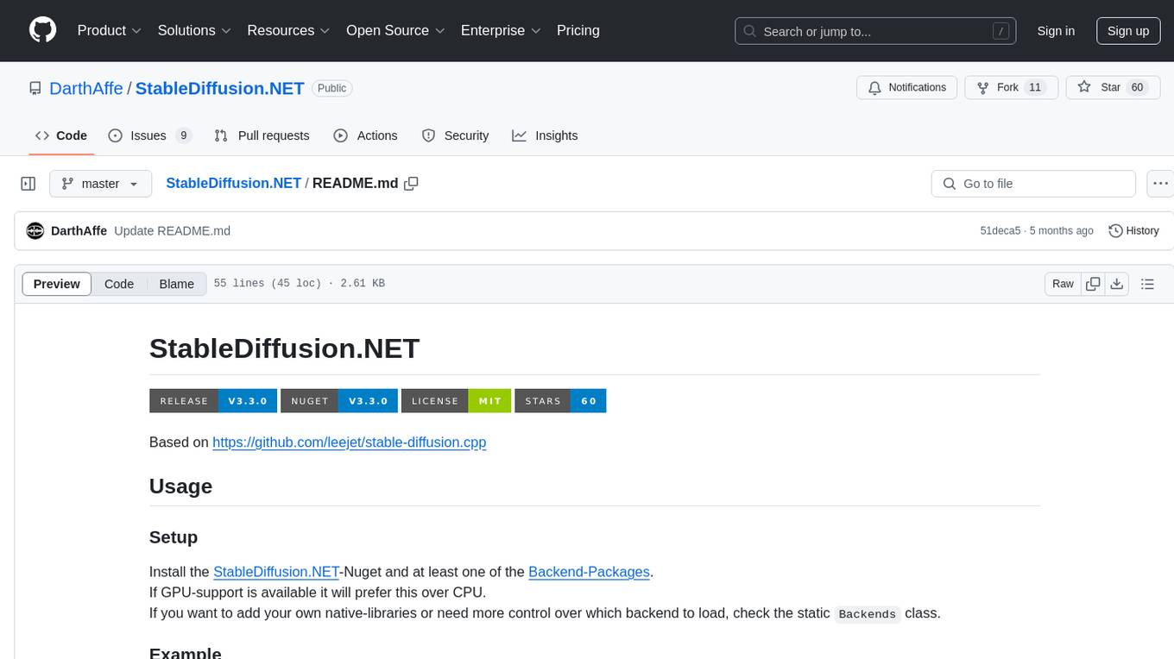
Task: Click the Star count 60
Action: (1137, 88)
